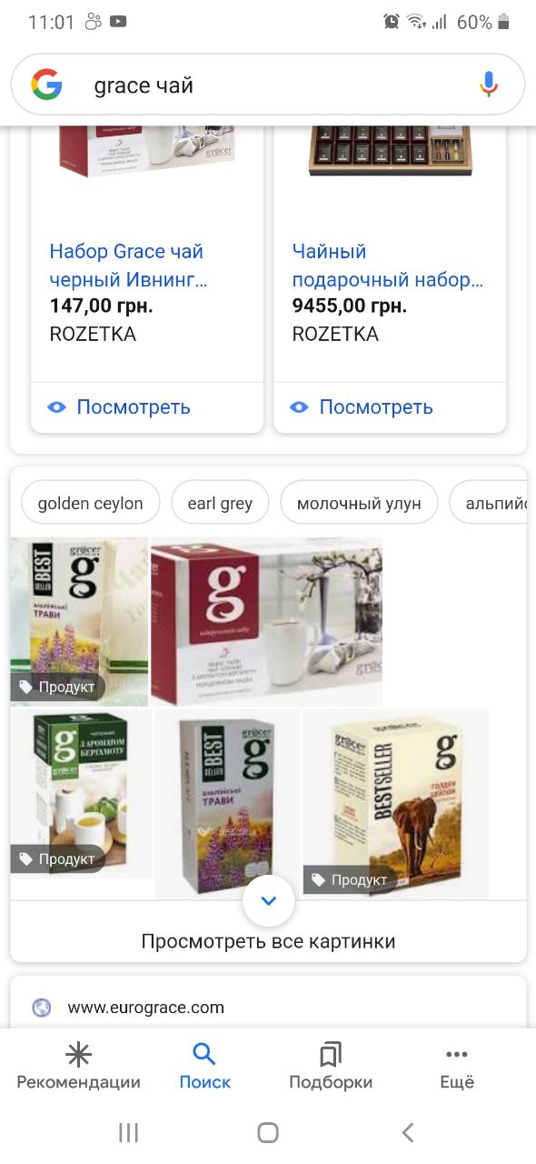
Task: Open the Bestseller elephant tea box thumbnail
Action: click(x=396, y=804)
